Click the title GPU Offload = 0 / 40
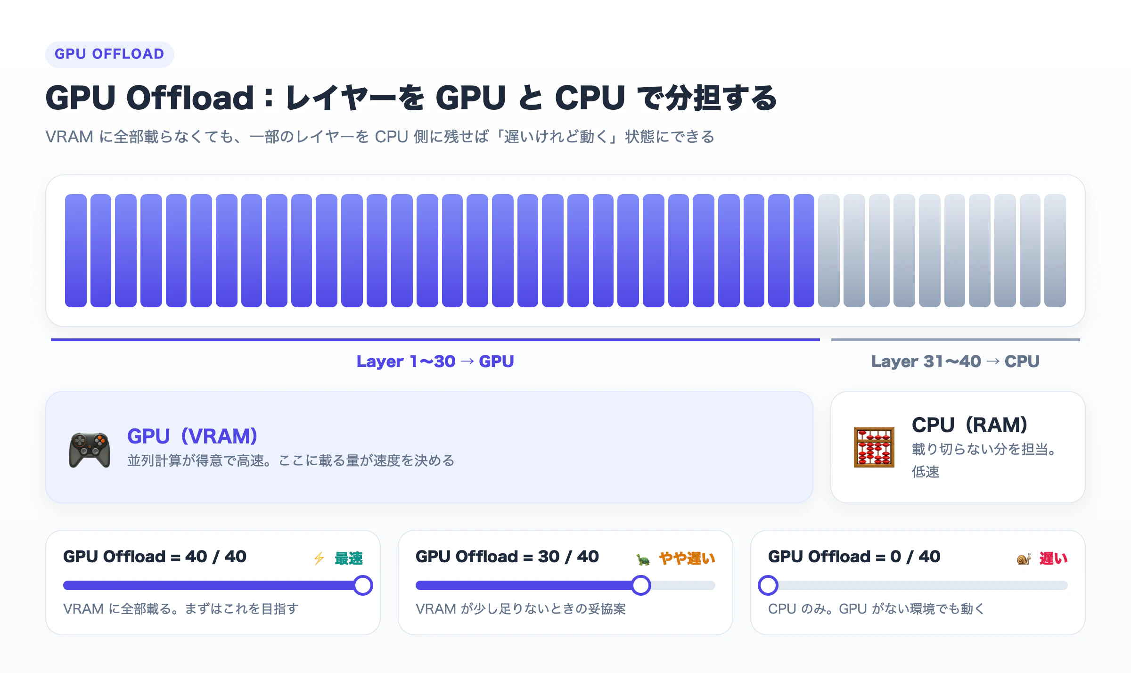This screenshot has width=1131, height=673. point(854,557)
